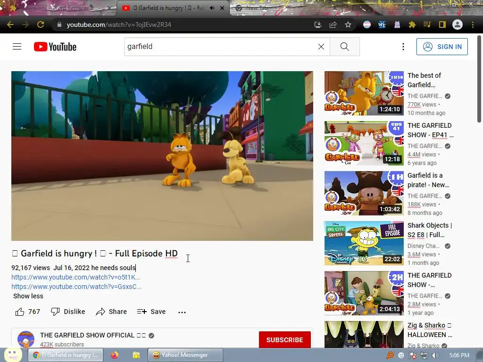Open the extensions puzzle piece menu
This screenshot has width=483, height=362.
tap(412, 25)
